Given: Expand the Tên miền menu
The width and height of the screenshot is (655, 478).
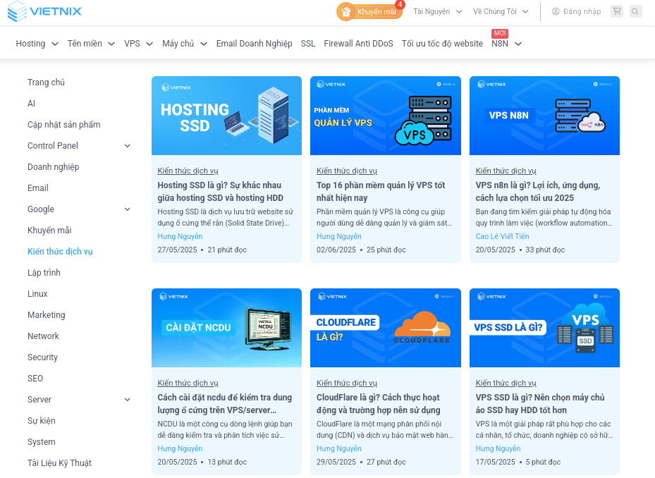Looking at the screenshot, I should click(x=91, y=44).
